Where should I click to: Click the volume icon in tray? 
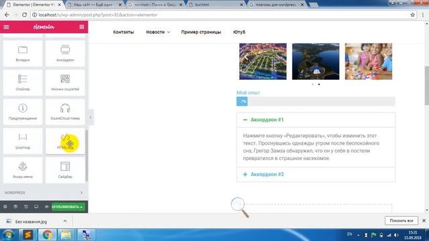(396, 235)
